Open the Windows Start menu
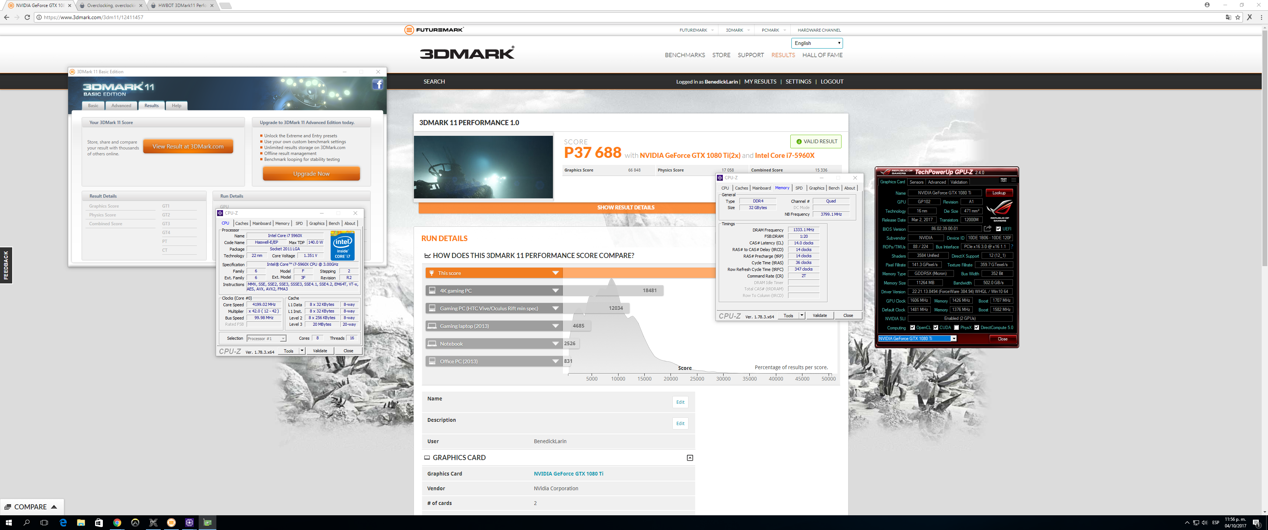1268x530 pixels. point(8,523)
